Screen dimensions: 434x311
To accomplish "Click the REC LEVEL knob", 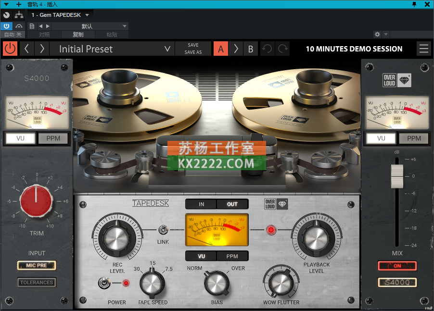I will click(117, 237).
